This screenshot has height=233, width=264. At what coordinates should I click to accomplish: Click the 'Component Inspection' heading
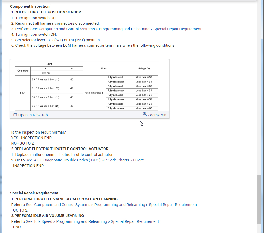[x=30, y=6]
